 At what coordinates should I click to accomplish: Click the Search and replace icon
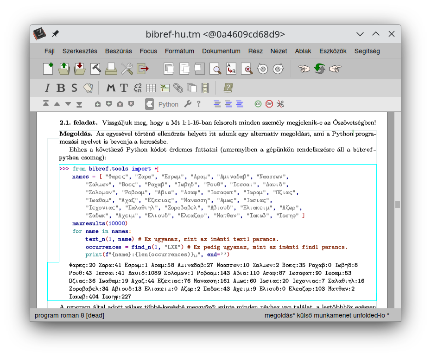click(231, 69)
